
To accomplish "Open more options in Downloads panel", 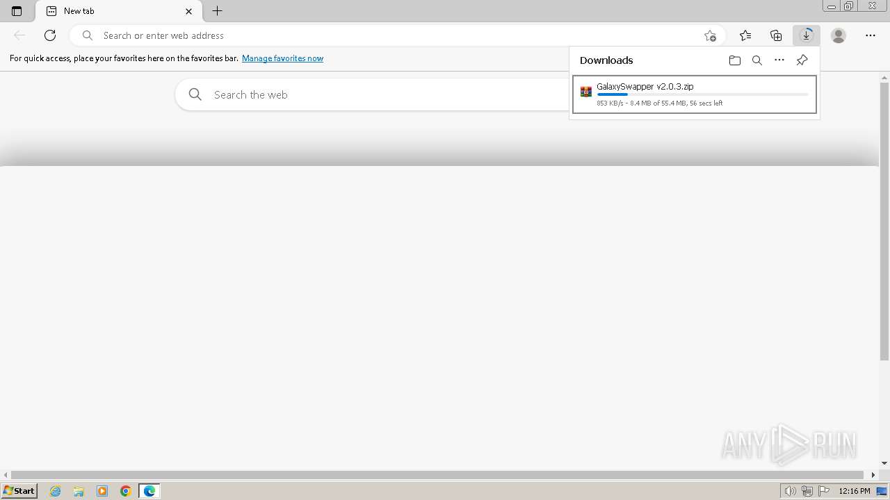I will click(779, 60).
